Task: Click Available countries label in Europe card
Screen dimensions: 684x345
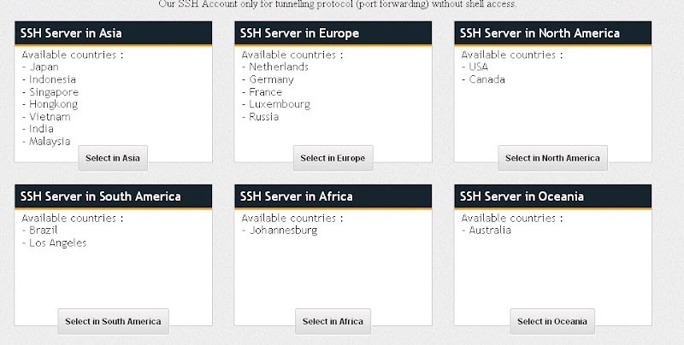Action: pyautogui.click(x=292, y=55)
